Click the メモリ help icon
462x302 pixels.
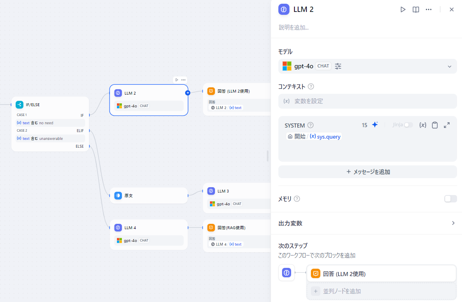pyautogui.click(x=297, y=199)
